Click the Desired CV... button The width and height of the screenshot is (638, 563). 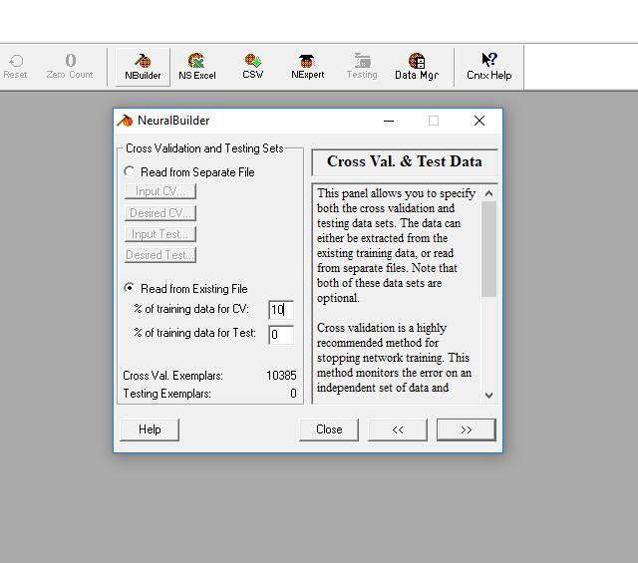coord(160,213)
